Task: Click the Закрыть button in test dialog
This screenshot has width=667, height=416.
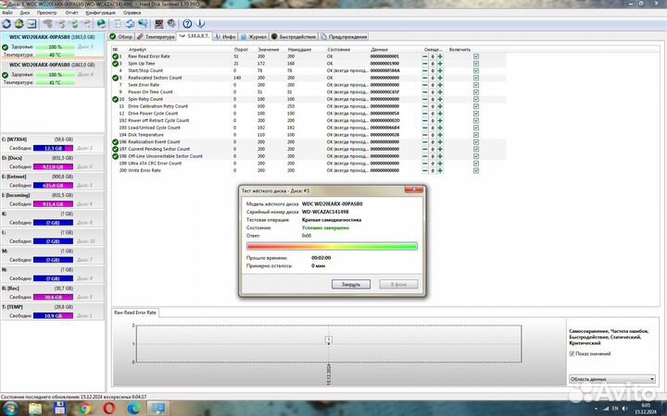Action: tap(351, 285)
